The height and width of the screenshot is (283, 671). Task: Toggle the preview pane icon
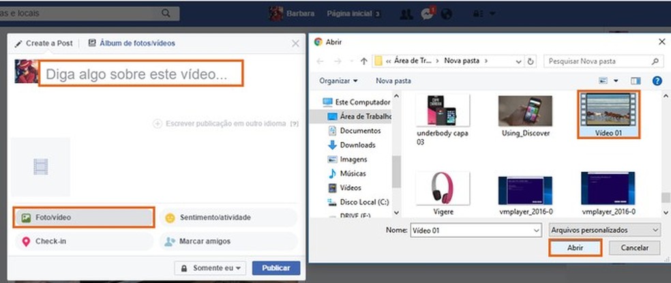[636, 80]
